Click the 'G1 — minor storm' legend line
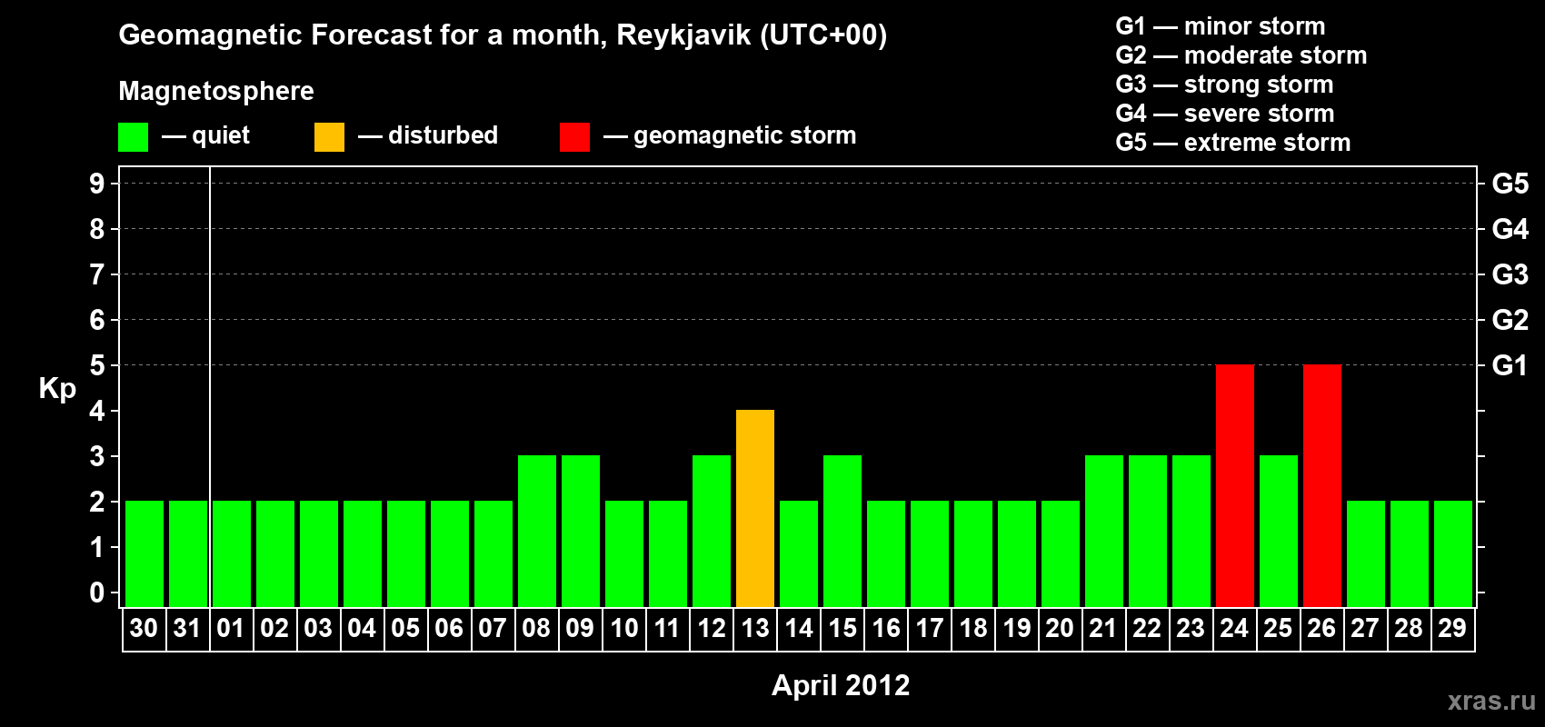 tap(1221, 26)
